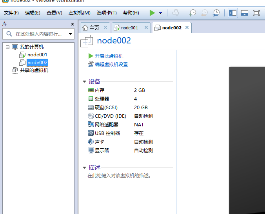Enter full screen mode icon
The width and height of the screenshot is (265, 214).
pyautogui.click(x=256, y=13)
